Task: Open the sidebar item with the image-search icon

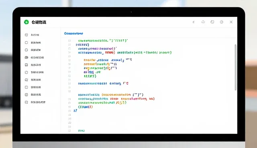Action: click(33, 80)
